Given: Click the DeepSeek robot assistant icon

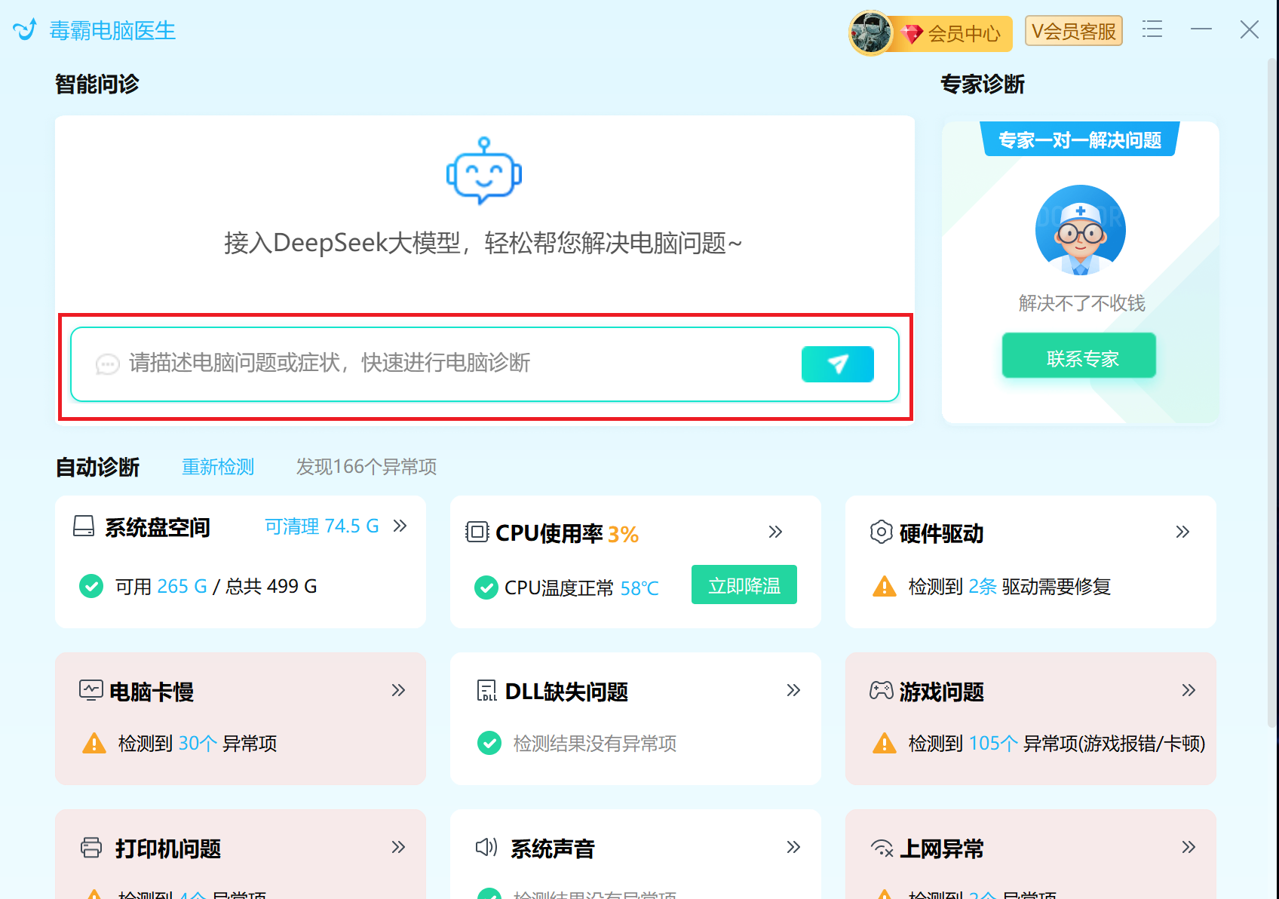Looking at the screenshot, I should 484,170.
